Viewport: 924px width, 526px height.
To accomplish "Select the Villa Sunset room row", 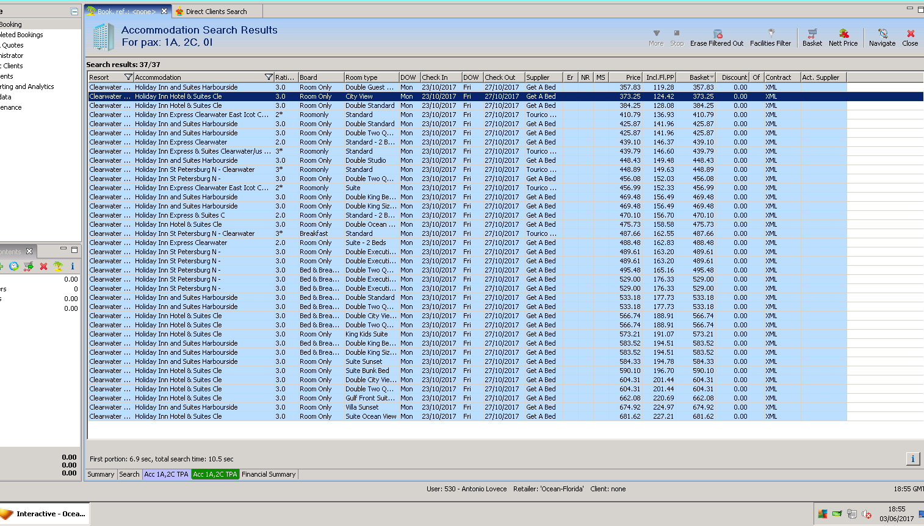I will coord(362,407).
